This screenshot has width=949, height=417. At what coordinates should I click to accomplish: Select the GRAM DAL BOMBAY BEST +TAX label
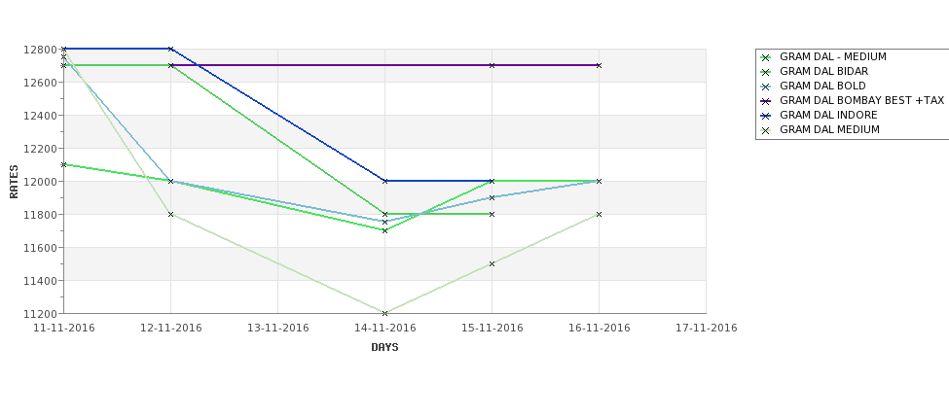pyautogui.click(x=861, y=100)
